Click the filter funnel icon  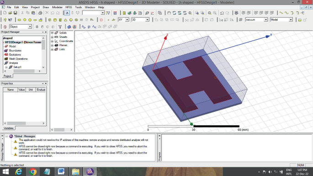coord(60,27)
